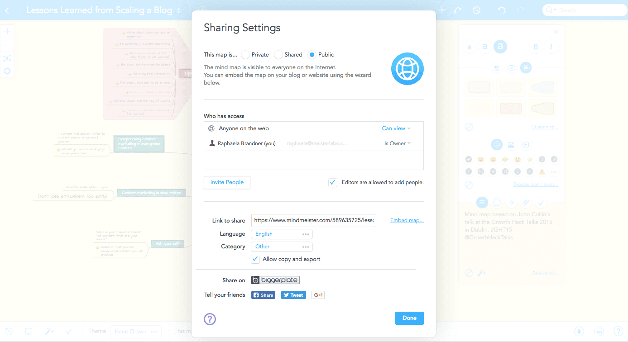This screenshot has width=628, height=342.
Task: Click the undo arrow in the toolbar
Action: [501, 10]
